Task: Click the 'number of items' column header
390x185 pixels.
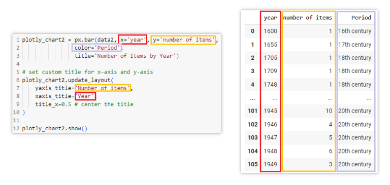Action: click(x=308, y=18)
